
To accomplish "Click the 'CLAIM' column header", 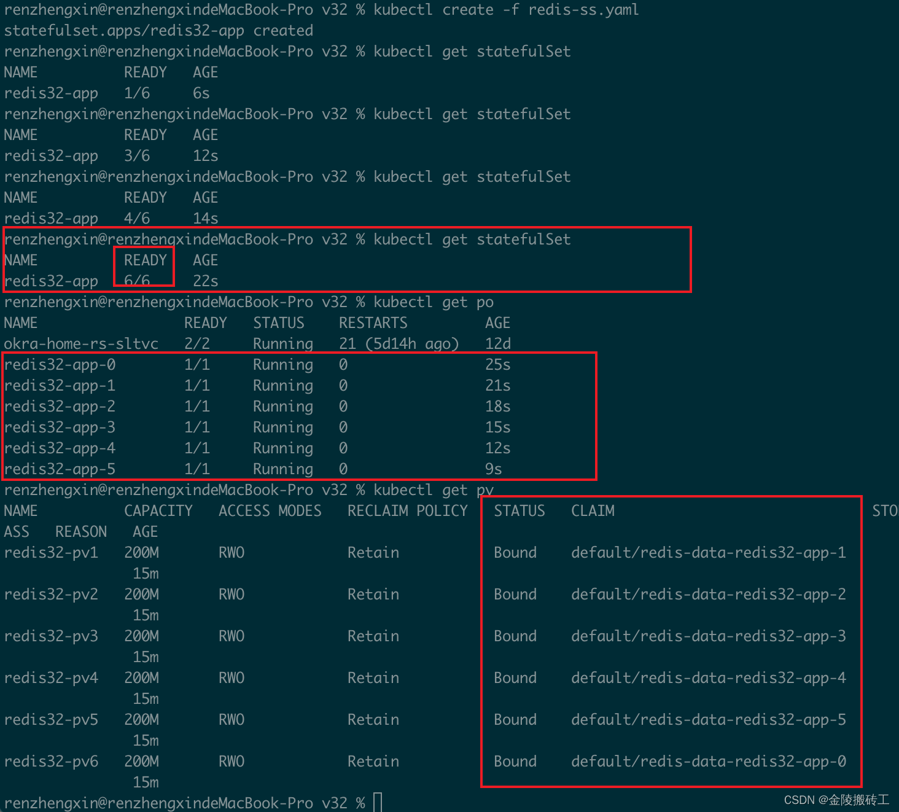I will pos(593,511).
